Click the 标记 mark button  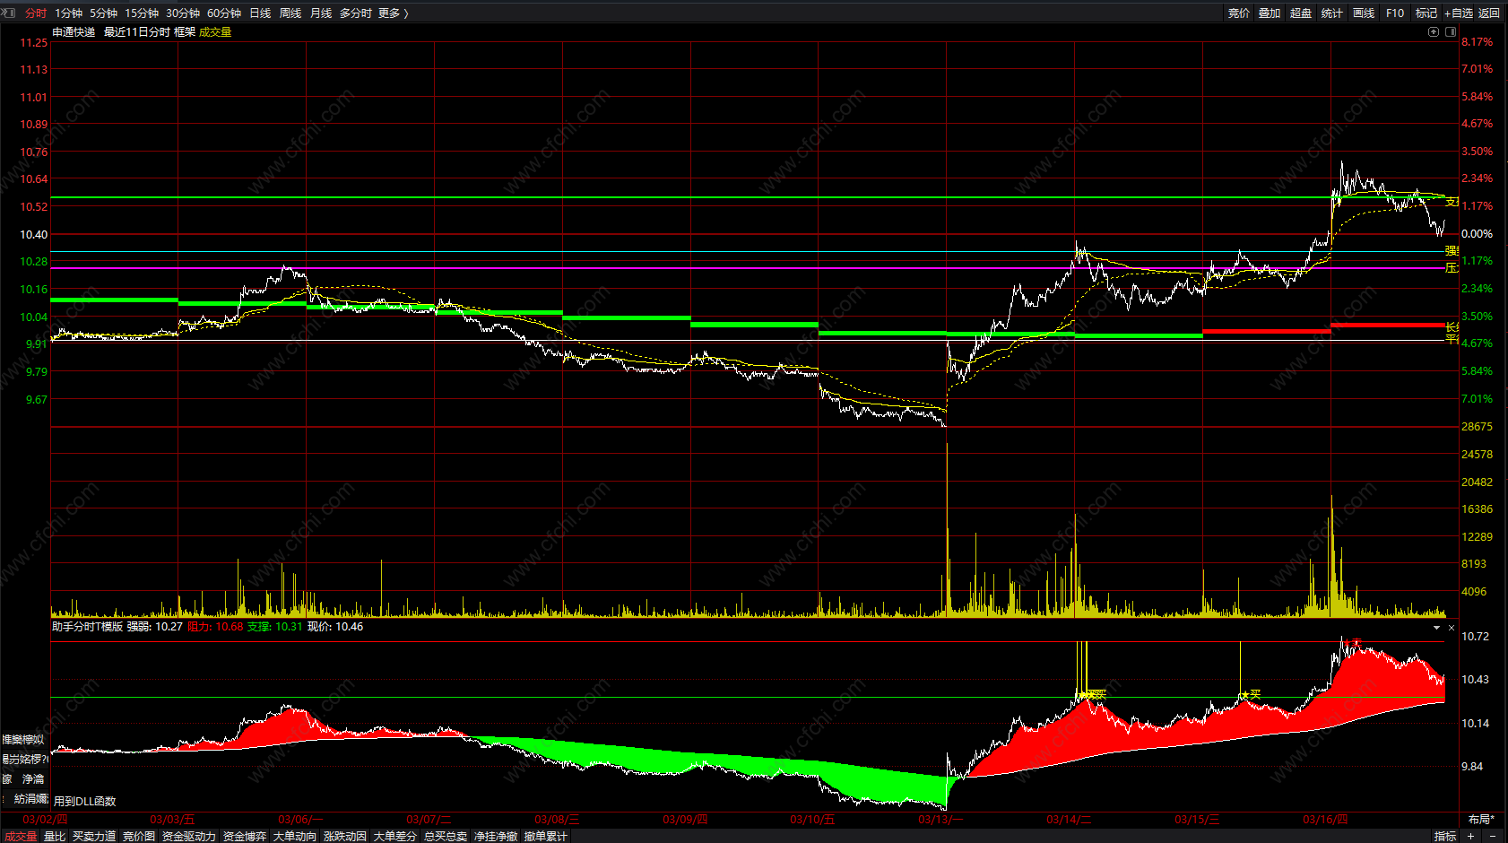(x=1426, y=13)
